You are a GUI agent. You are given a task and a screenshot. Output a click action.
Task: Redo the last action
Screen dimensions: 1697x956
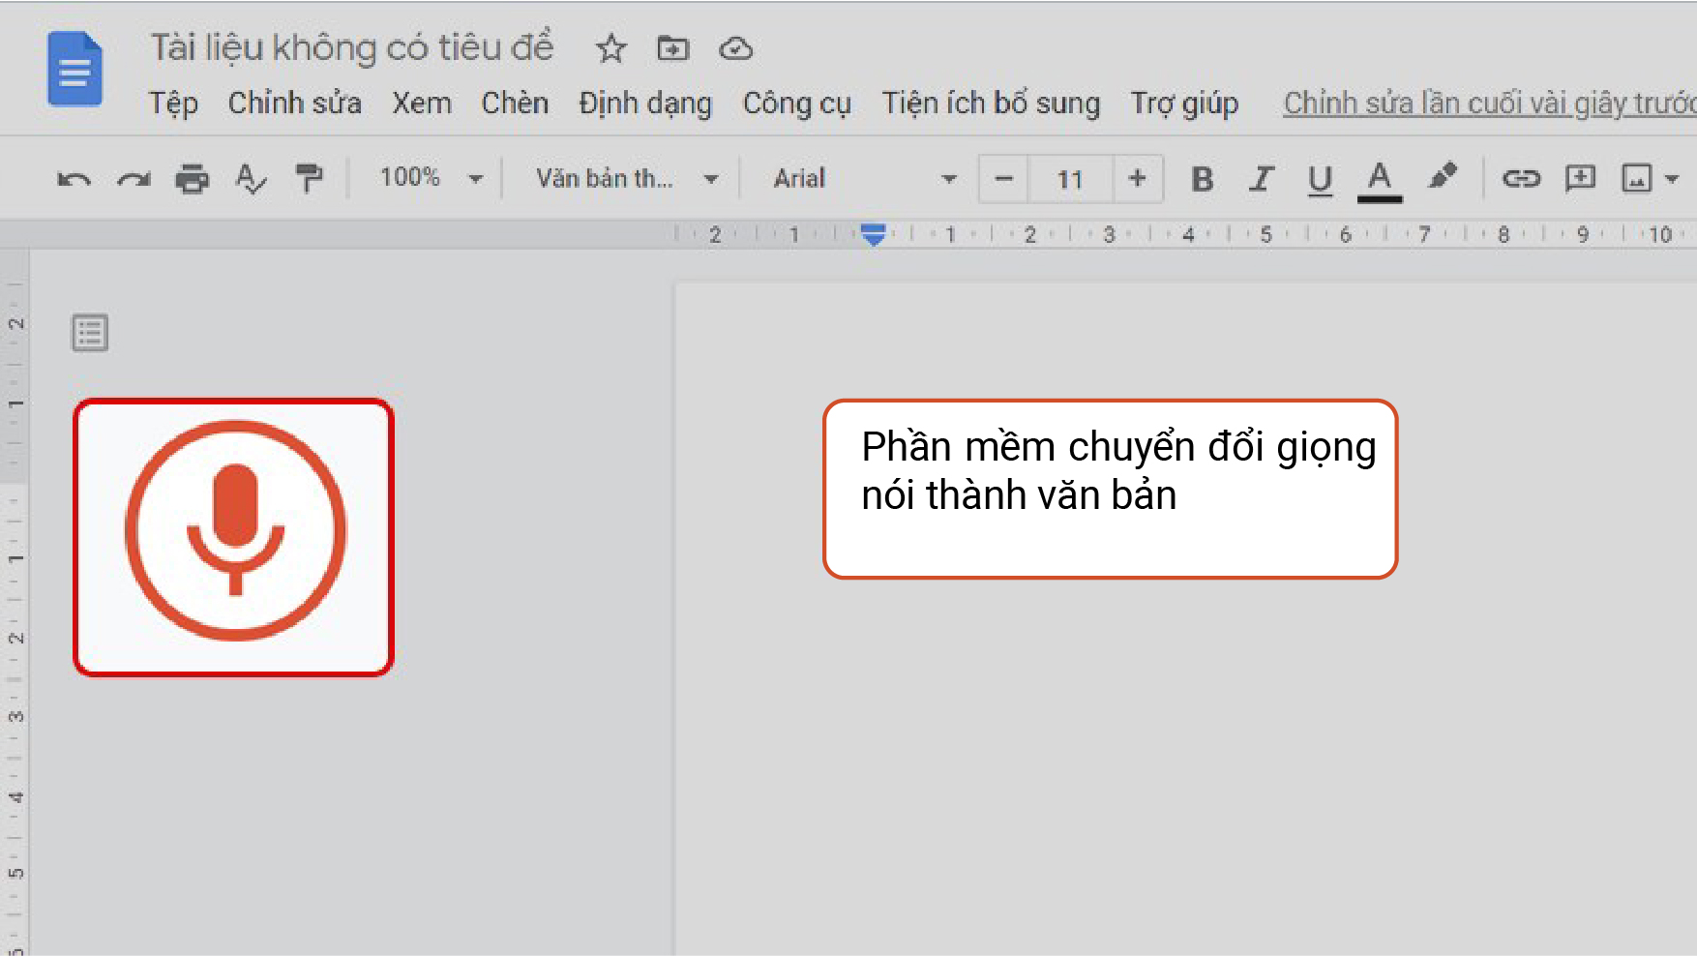134,179
